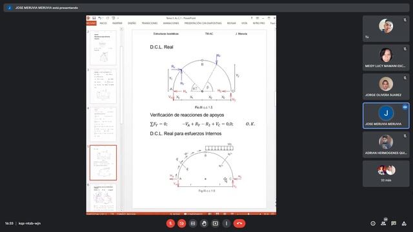The width and height of the screenshot is (413, 232).
Task: Open the NITRO PRO ribbon tab
Action: (259, 23)
